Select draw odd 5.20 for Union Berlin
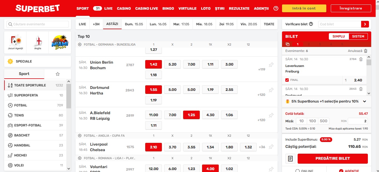Screen dimensions: 379x172 point(173,64)
